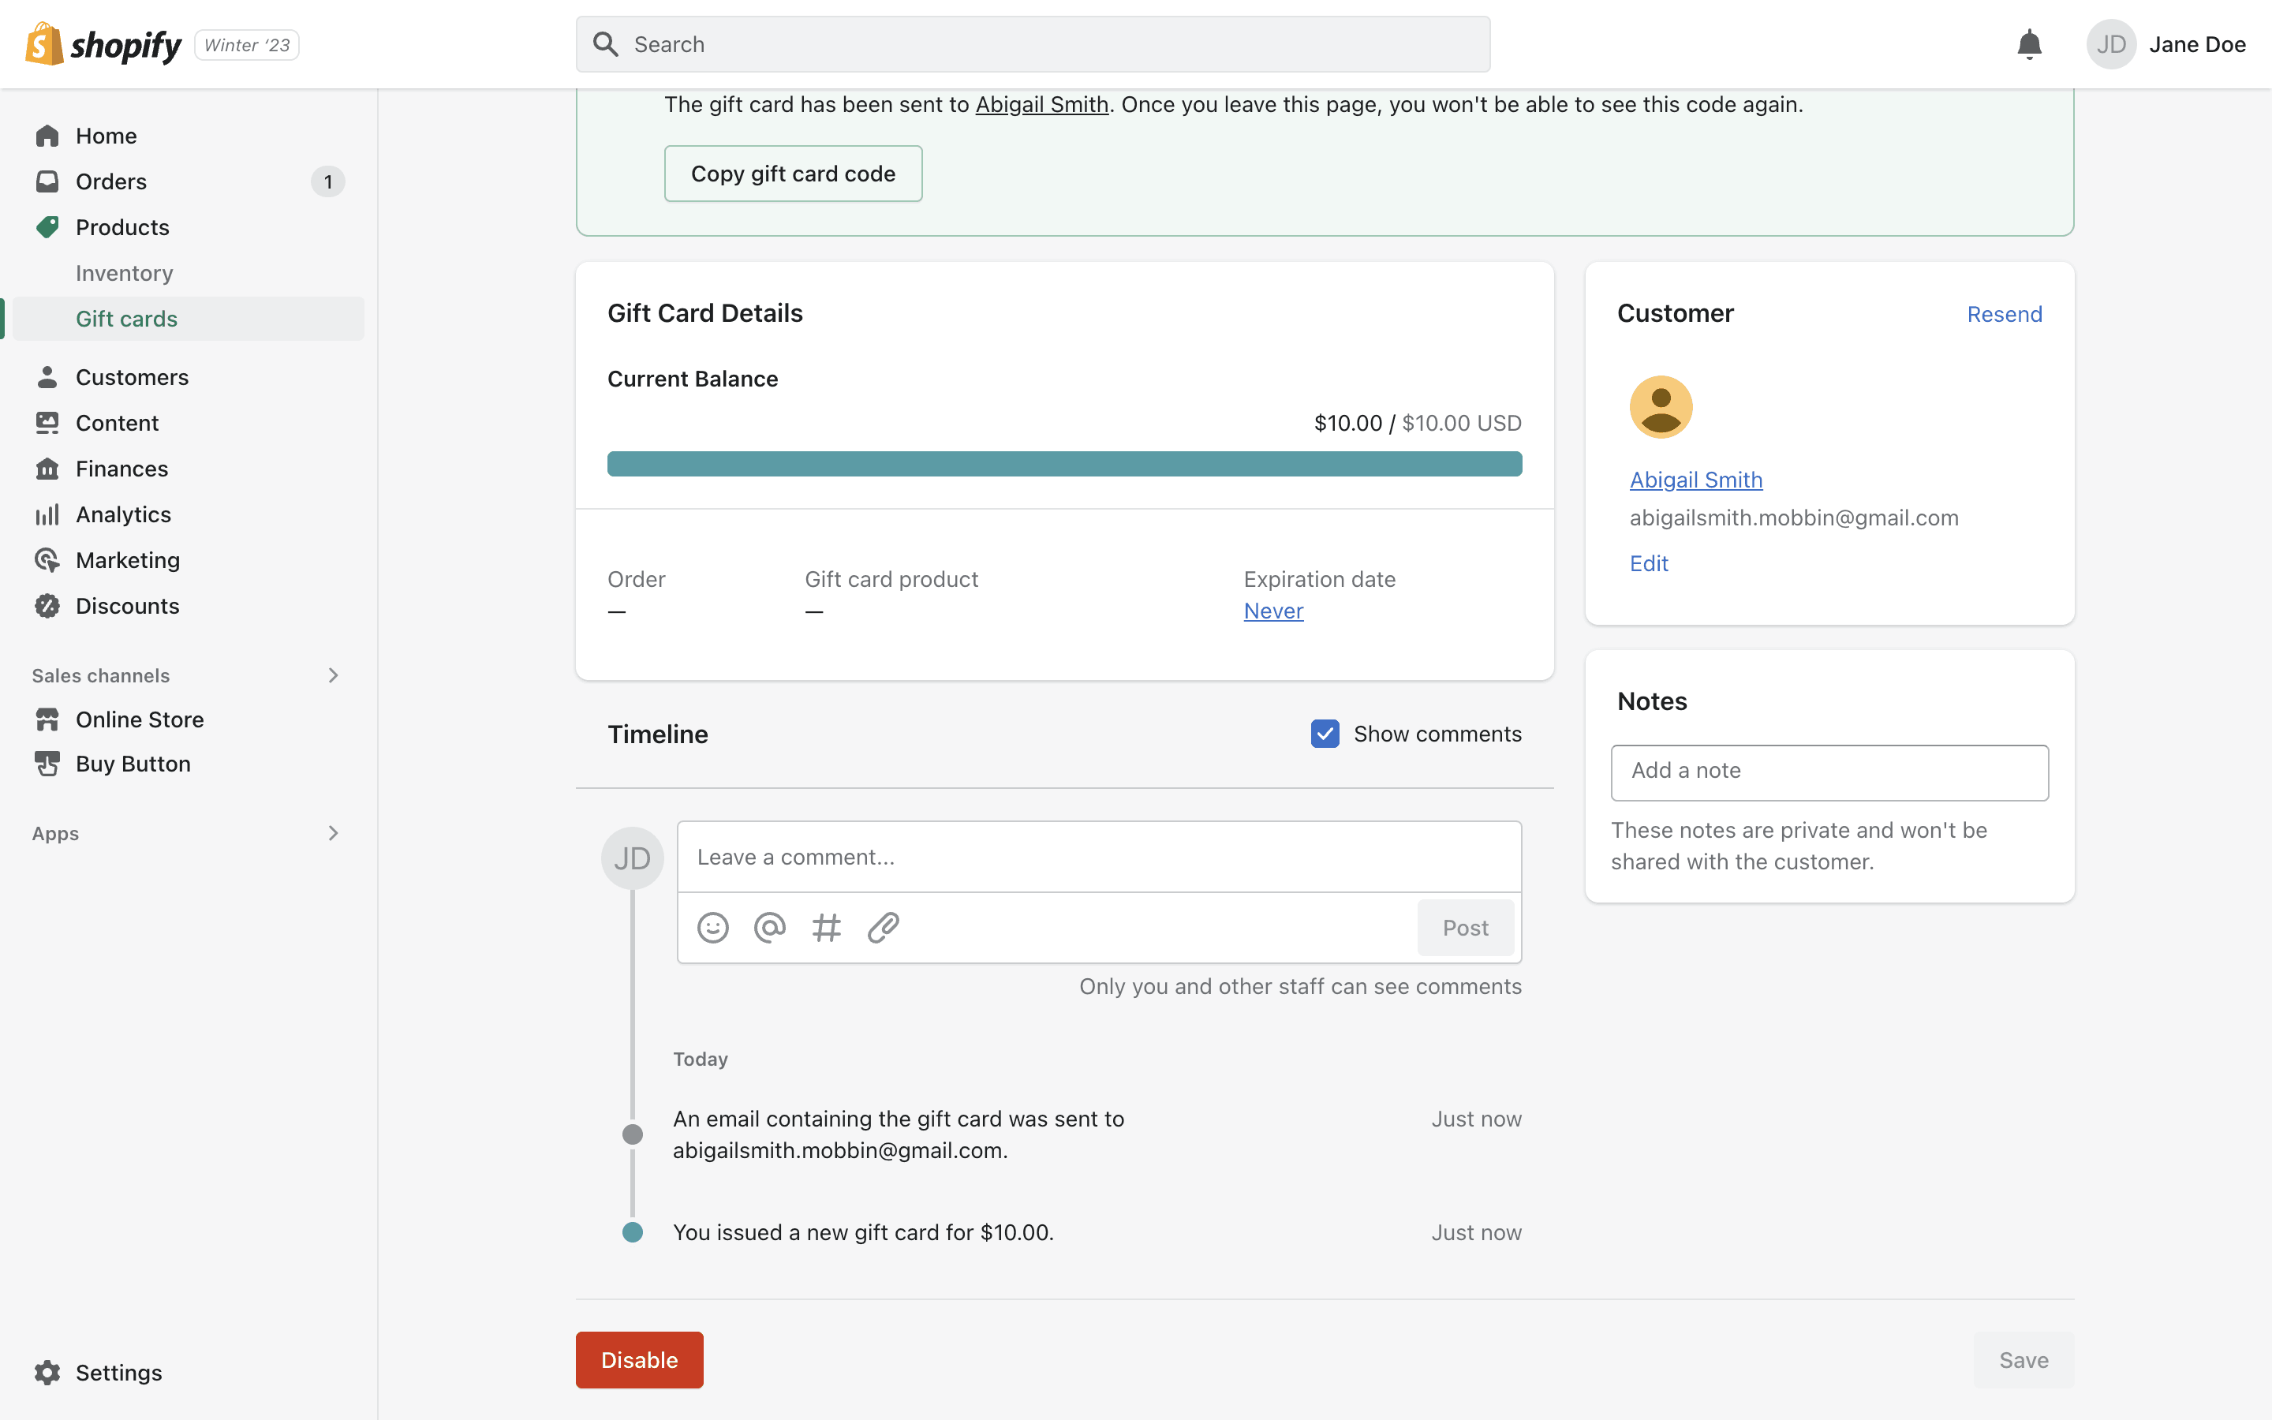The height and width of the screenshot is (1420, 2272).
Task: Toggle the Show comments checkbox
Action: click(1325, 734)
